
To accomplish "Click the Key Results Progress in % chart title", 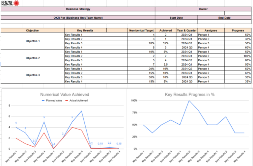I will [x=190, y=94].
